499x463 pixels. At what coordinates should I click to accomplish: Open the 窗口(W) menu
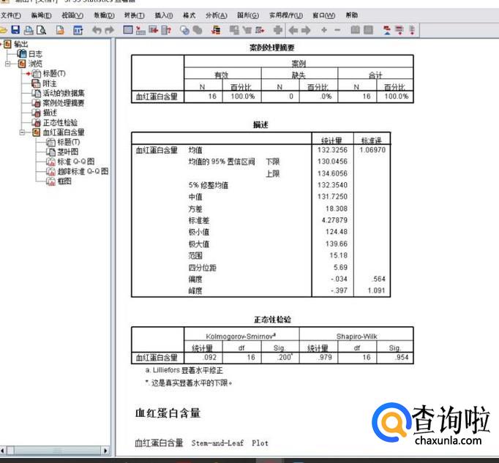tap(324, 15)
